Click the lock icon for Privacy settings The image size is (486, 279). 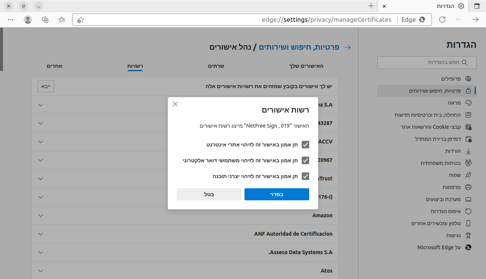[468, 91]
